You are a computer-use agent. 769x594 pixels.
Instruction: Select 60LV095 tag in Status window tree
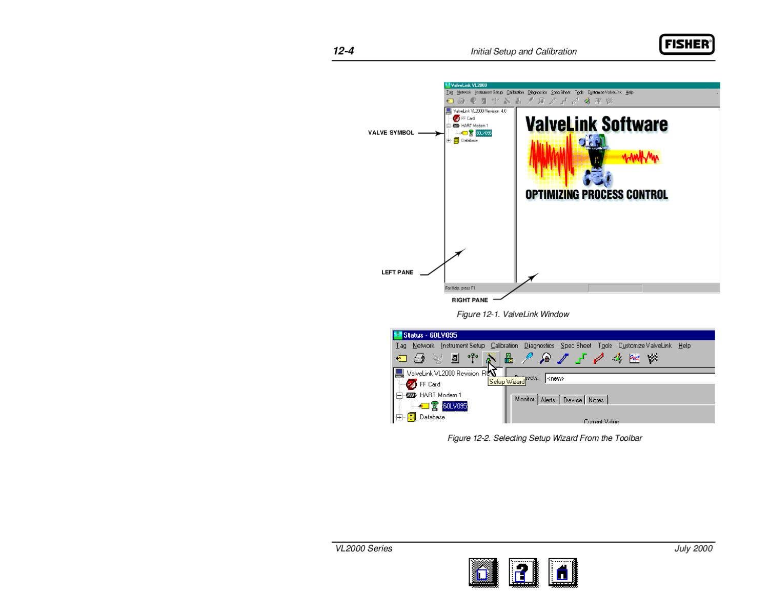455,406
